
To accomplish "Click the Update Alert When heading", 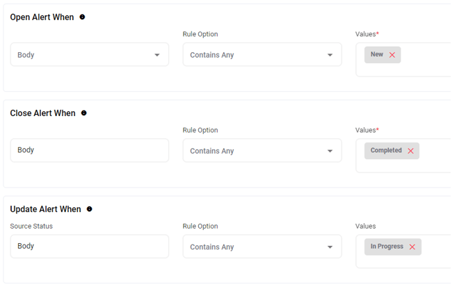I will [x=45, y=209].
